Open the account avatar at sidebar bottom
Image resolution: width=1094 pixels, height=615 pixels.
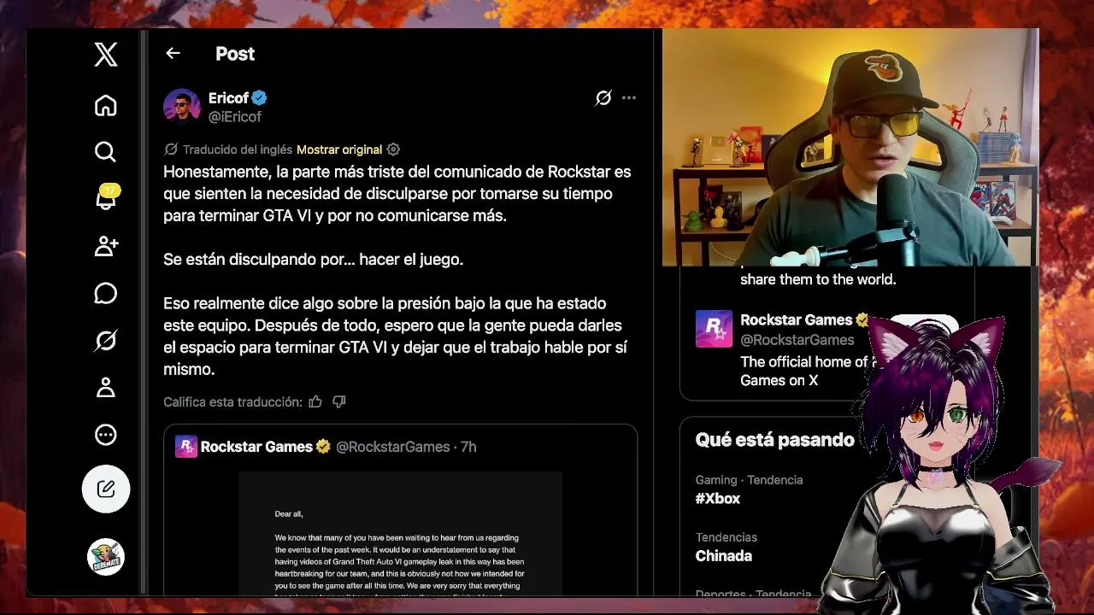[106, 557]
